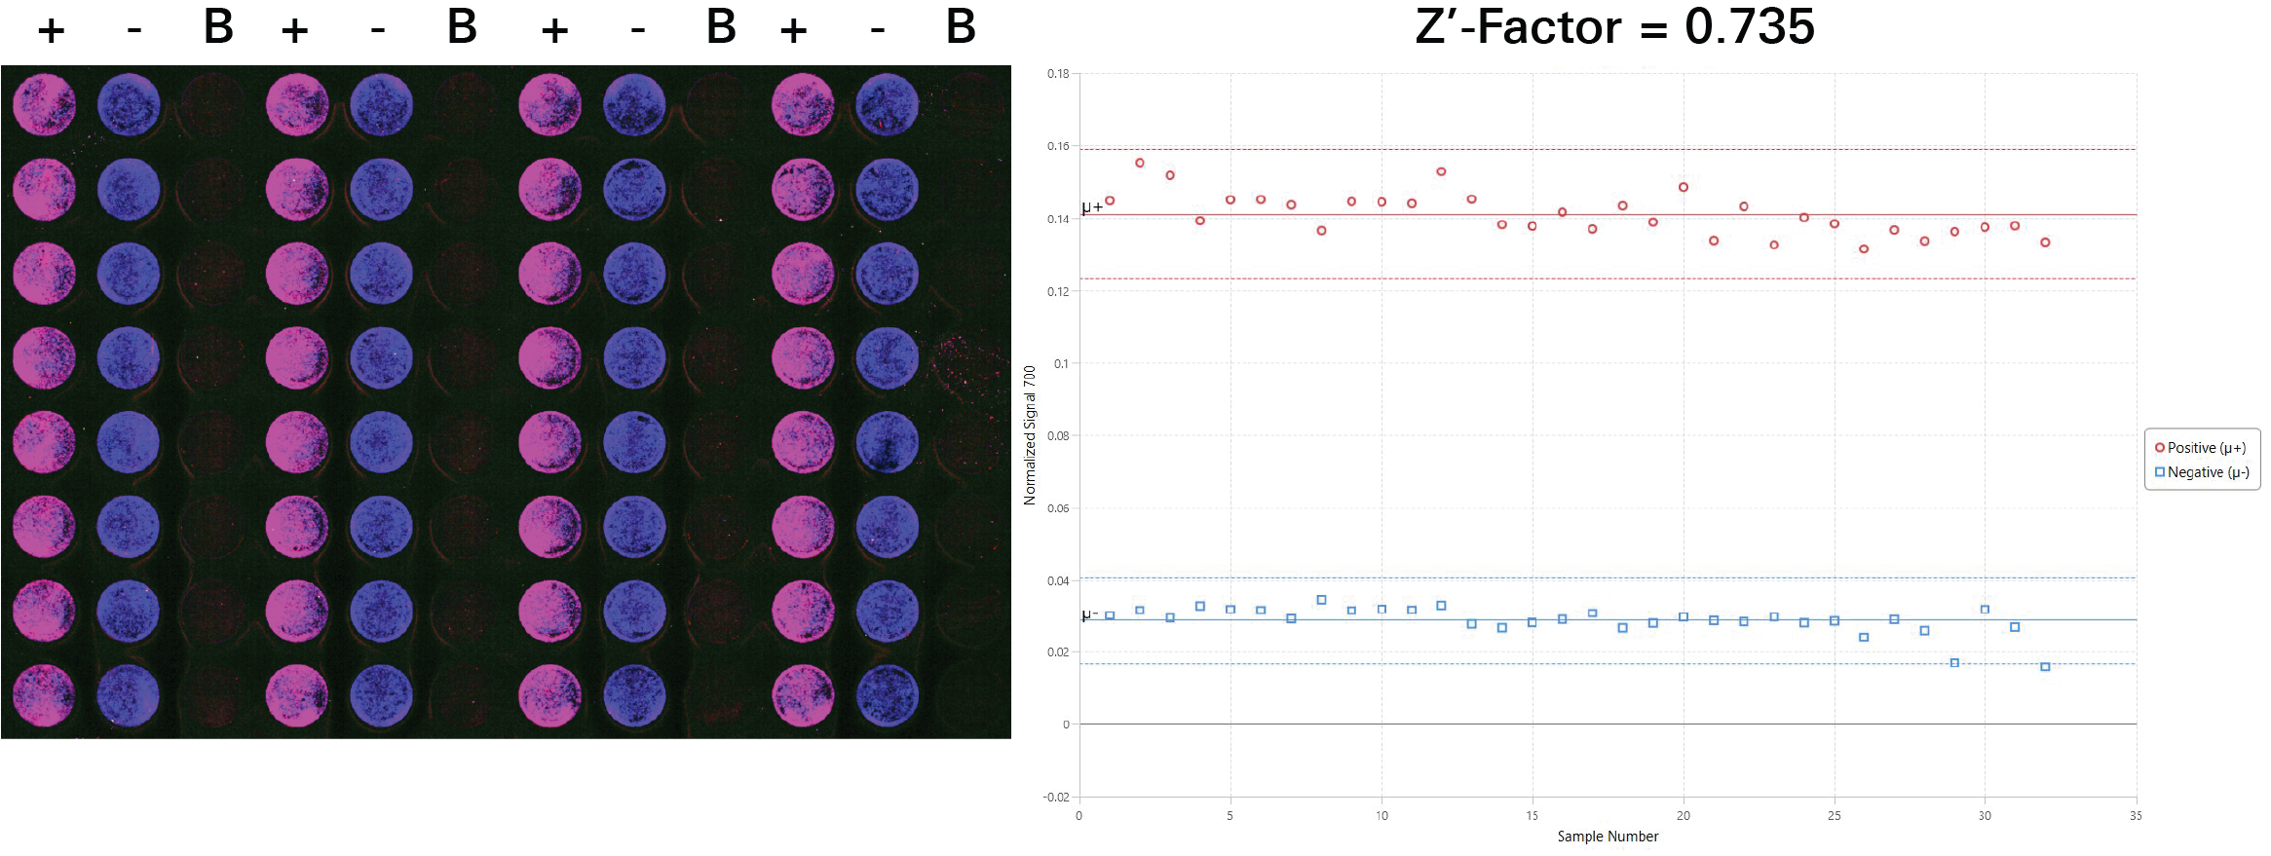2271x856 pixels.
Task: Click the Z'-Factor = 0.735 title
Action: point(1615,26)
